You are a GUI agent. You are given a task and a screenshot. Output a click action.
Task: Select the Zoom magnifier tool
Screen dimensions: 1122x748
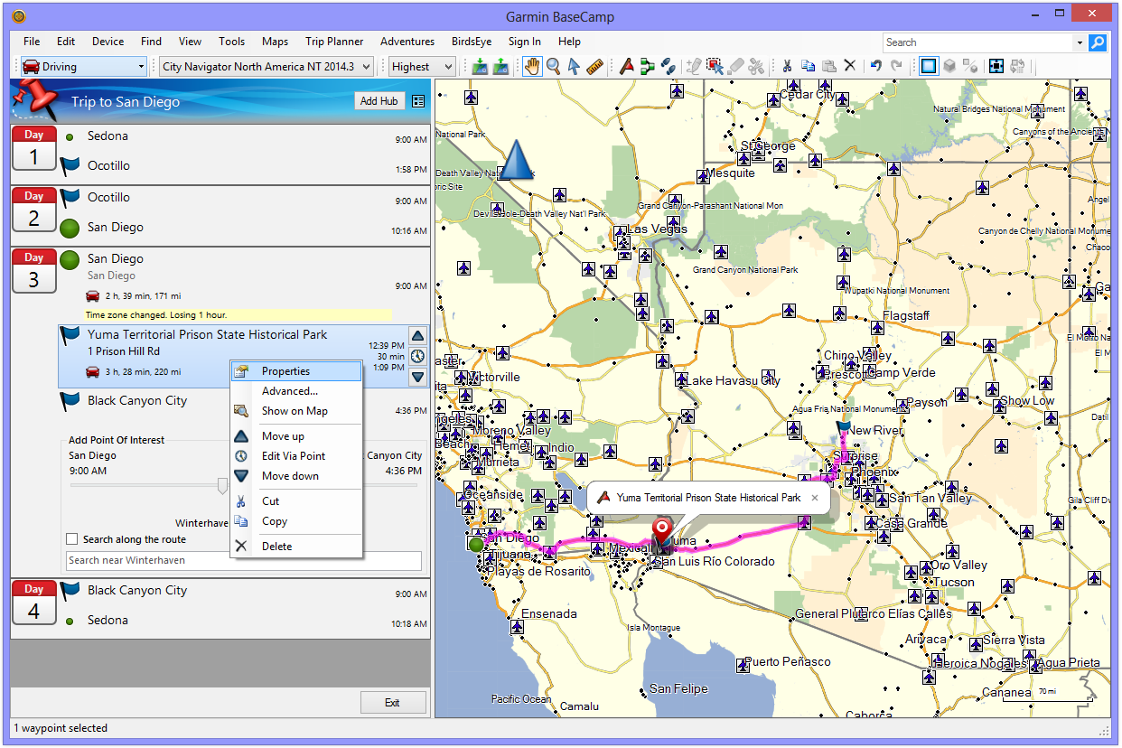[x=553, y=66]
